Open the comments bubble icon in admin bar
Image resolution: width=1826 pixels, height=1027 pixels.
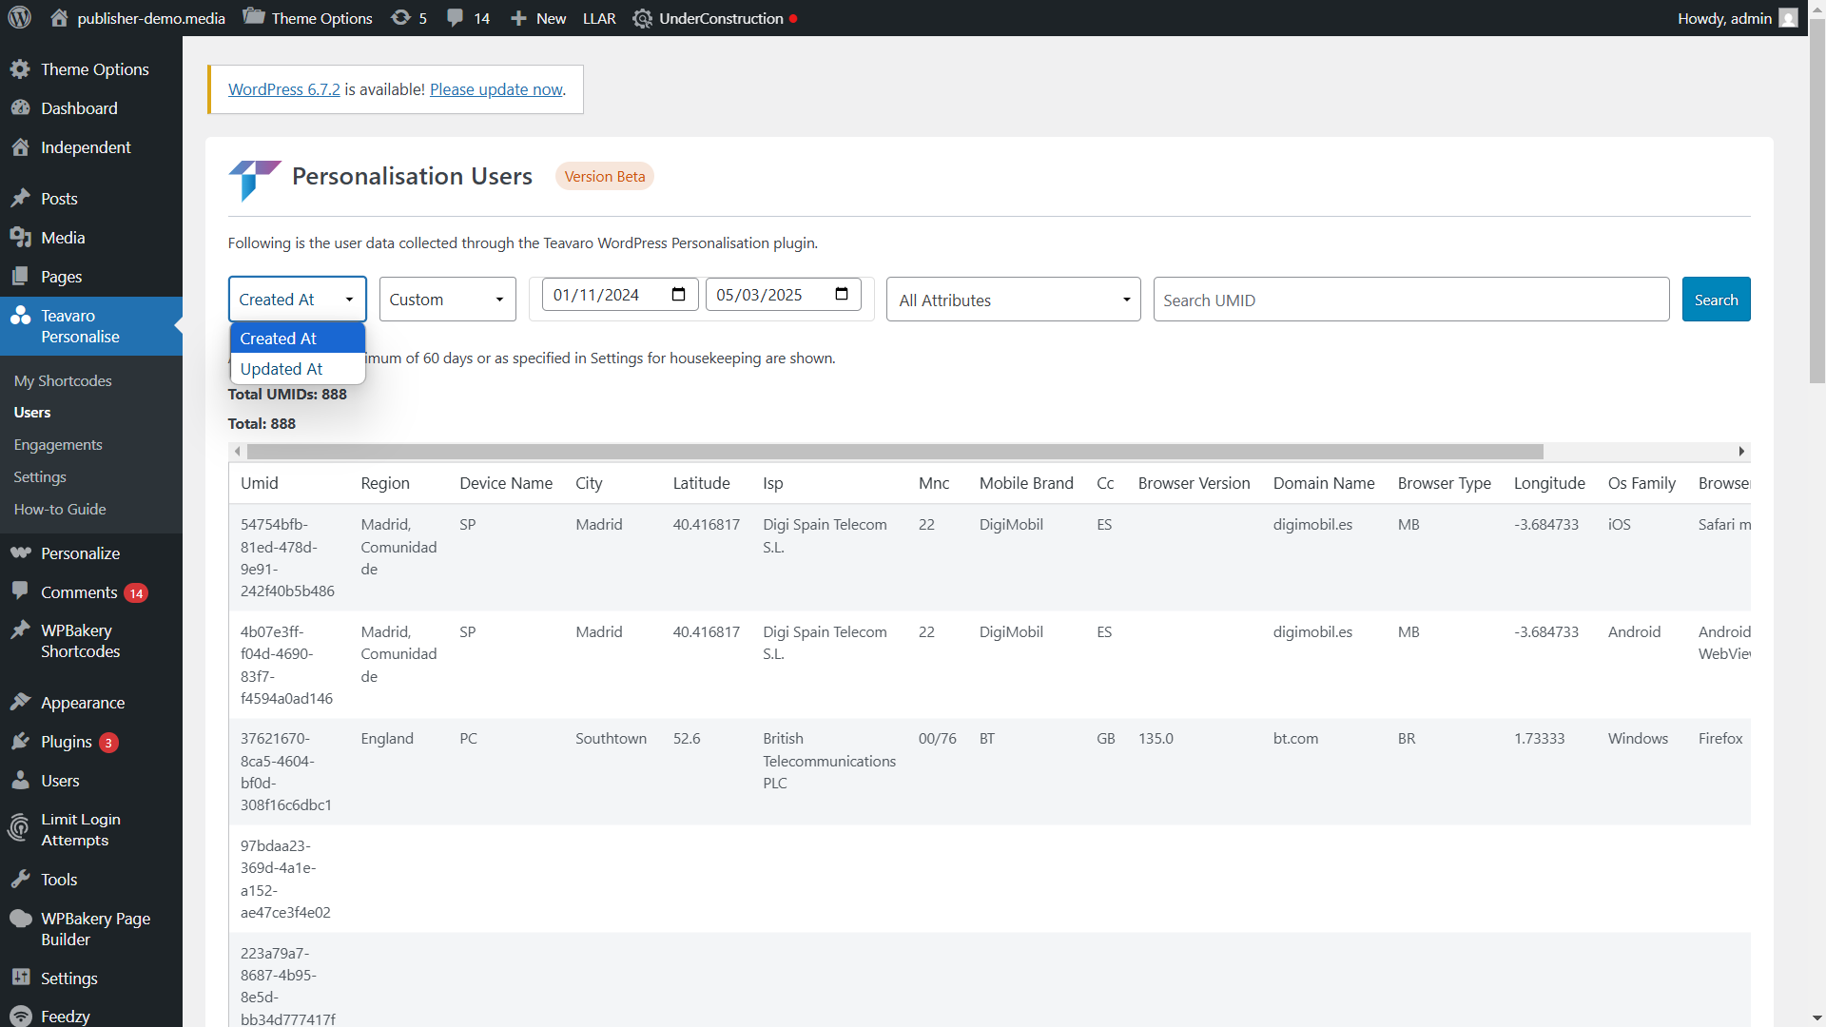(456, 18)
